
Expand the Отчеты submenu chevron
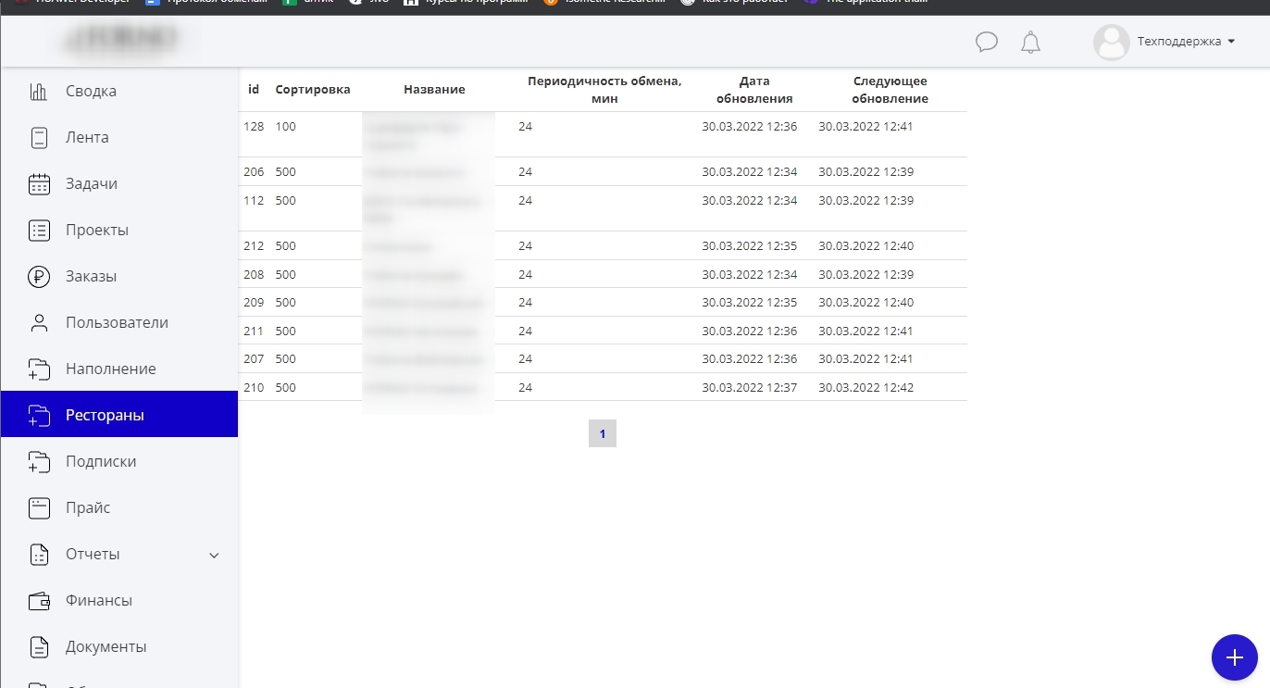pyautogui.click(x=214, y=555)
